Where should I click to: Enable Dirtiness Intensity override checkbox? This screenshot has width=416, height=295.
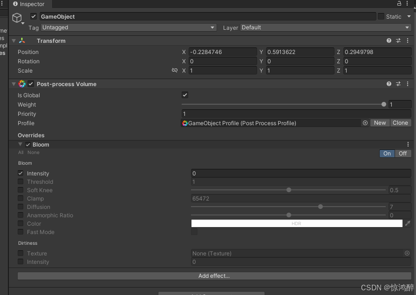(20, 261)
